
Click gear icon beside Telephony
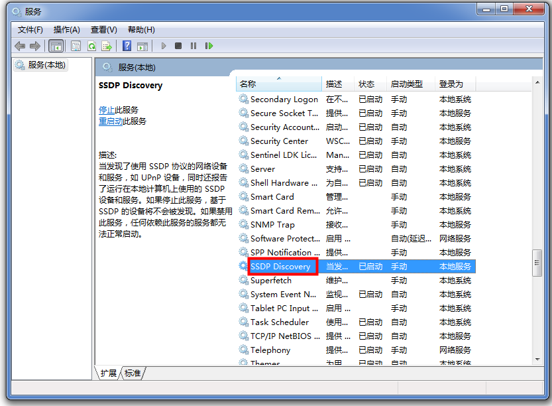pyautogui.click(x=244, y=350)
